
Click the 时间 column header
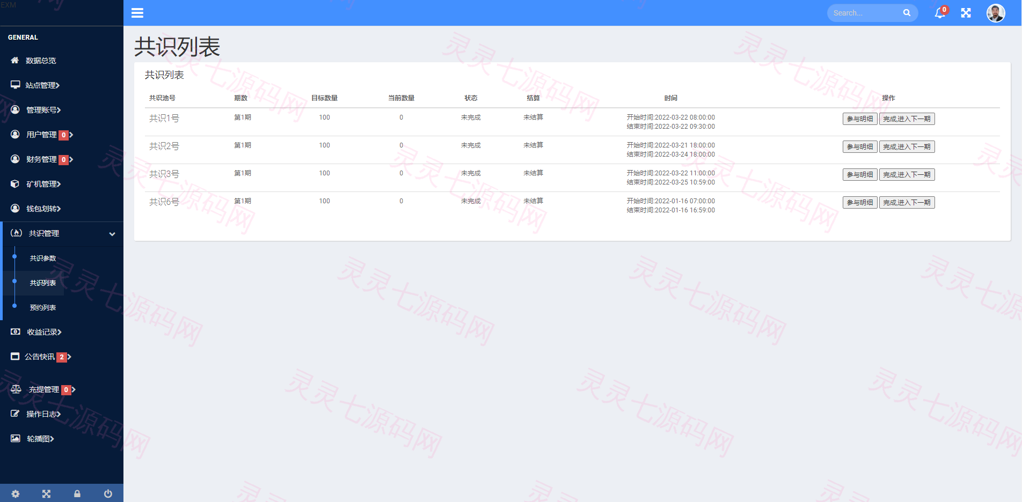(x=671, y=98)
